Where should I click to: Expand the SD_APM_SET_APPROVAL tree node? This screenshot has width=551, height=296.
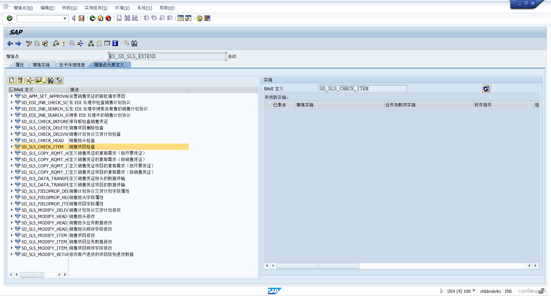pyautogui.click(x=12, y=96)
